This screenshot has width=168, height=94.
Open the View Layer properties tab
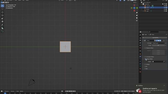[140, 43]
